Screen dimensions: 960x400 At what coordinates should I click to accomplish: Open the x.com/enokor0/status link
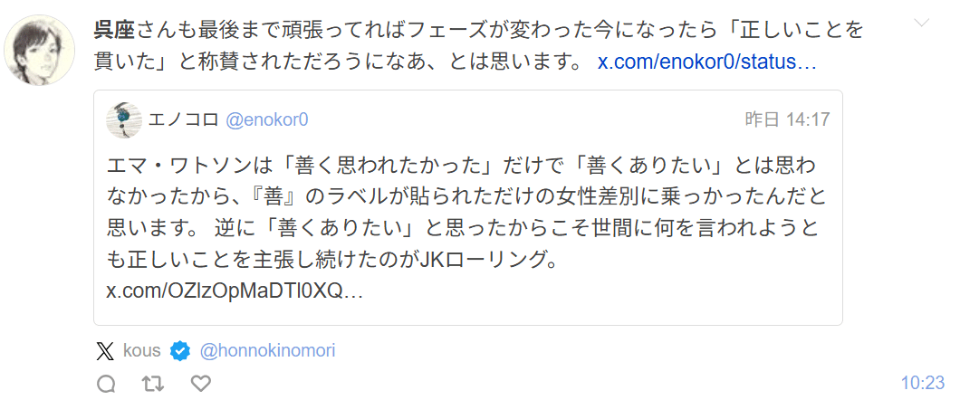(707, 63)
